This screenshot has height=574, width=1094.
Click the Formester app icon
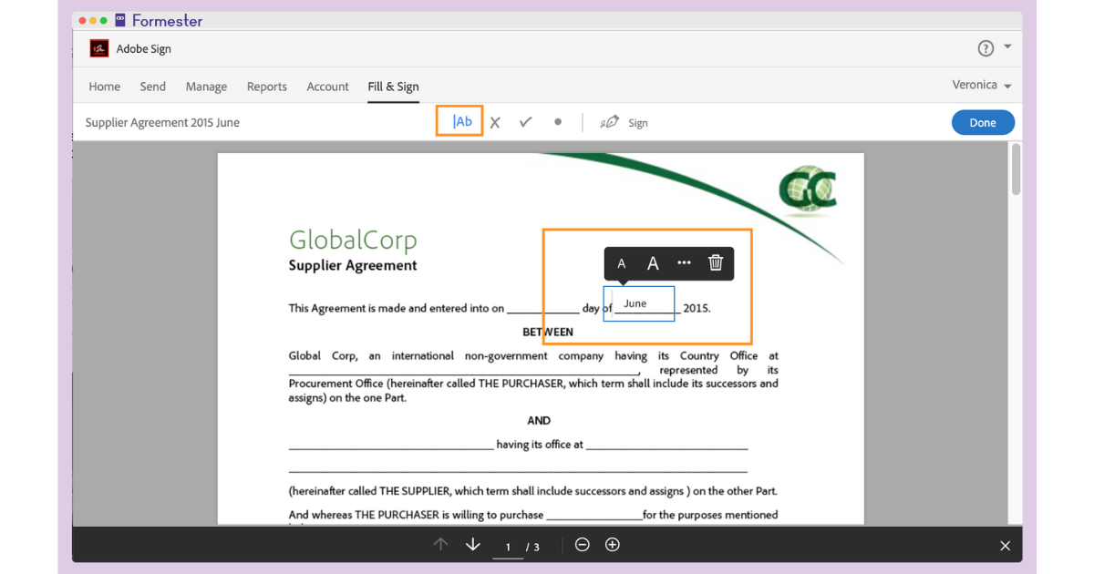pos(119,20)
